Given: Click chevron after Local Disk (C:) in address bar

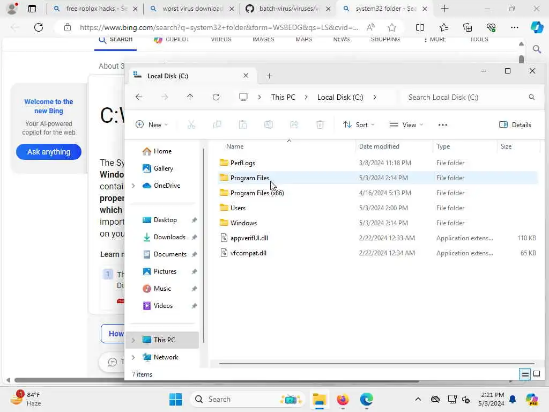Looking at the screenshot, I should [x=375, y=97].
